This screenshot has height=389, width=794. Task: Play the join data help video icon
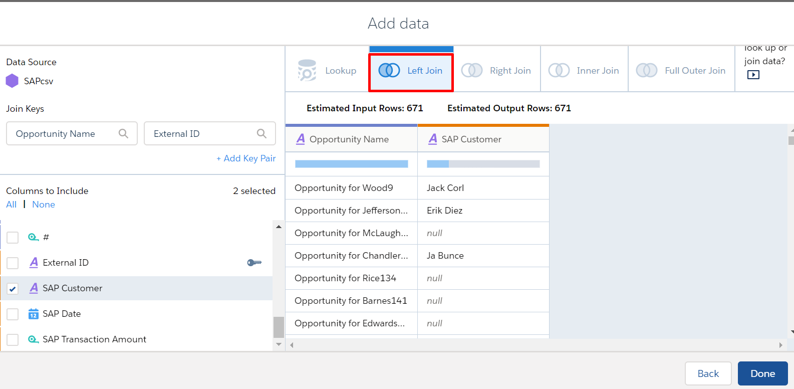pyautogui.click(x=753, y=75)
